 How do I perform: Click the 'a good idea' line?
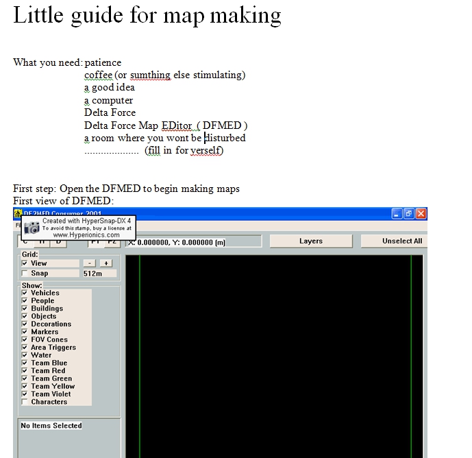[x=110, y=87]
